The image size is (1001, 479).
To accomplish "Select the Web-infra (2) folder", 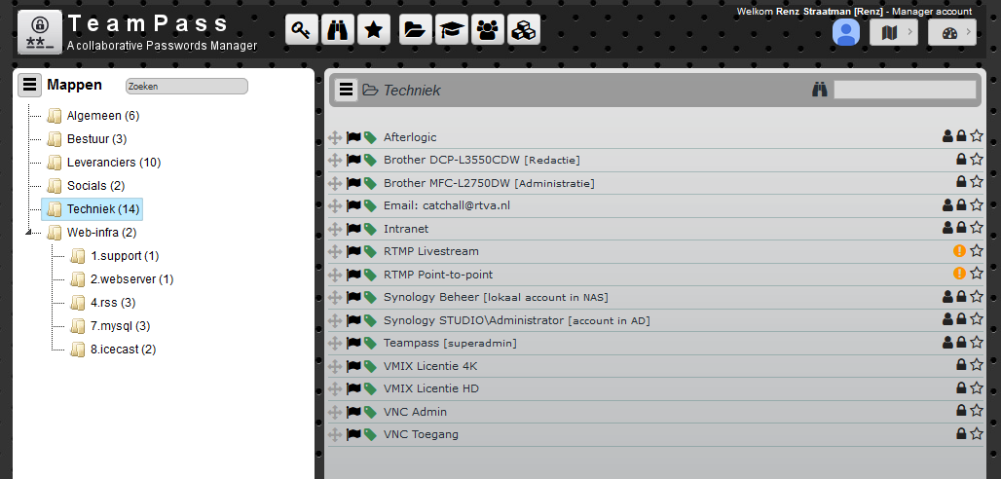I will point(101,233).
